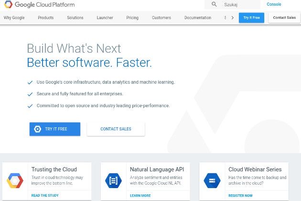Select the Customers nav item

(161, 18)
